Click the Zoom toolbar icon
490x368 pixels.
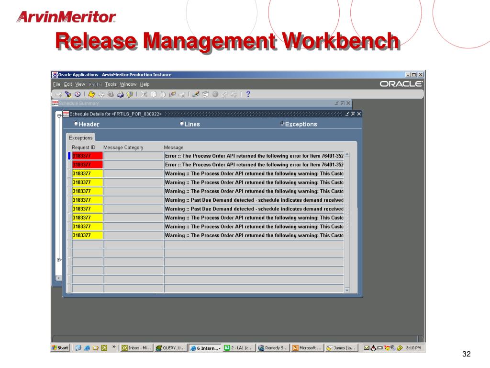pyautogui.click(x=205, y=94)
